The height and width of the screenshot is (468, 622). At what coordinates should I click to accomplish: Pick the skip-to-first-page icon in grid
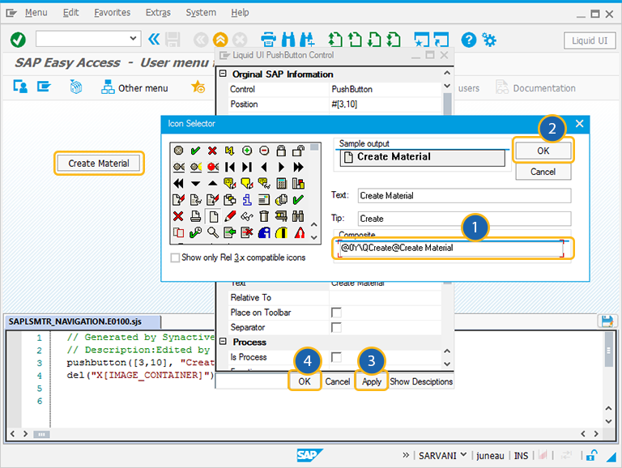(x=230, y=167)
